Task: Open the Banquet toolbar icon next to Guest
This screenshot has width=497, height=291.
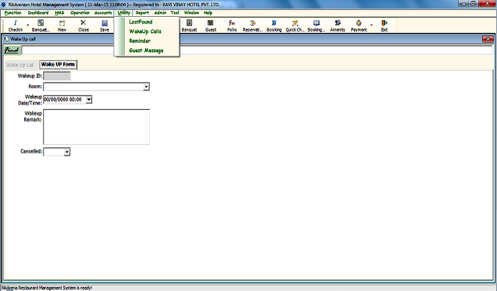Action: pos(189,25)
